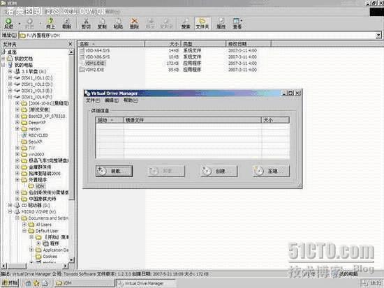
Task: Open the View (查看) toolbar dropdown
Action: (237, 23)
